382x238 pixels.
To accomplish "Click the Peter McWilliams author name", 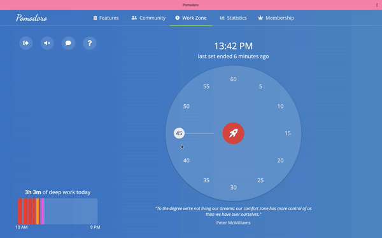I will pos(234,223).
